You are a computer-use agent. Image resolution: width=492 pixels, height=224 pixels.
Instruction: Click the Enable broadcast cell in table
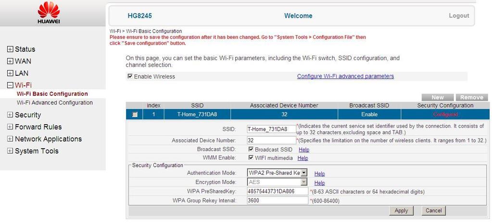pyautogui.click(x=369, y=115)
